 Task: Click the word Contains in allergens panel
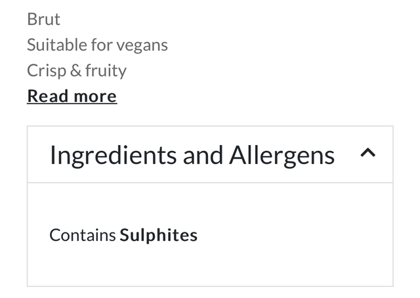pos(83,235)
